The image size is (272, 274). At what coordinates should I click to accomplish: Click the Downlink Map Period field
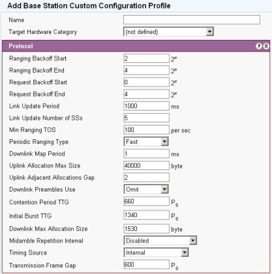tap(146, 154)
